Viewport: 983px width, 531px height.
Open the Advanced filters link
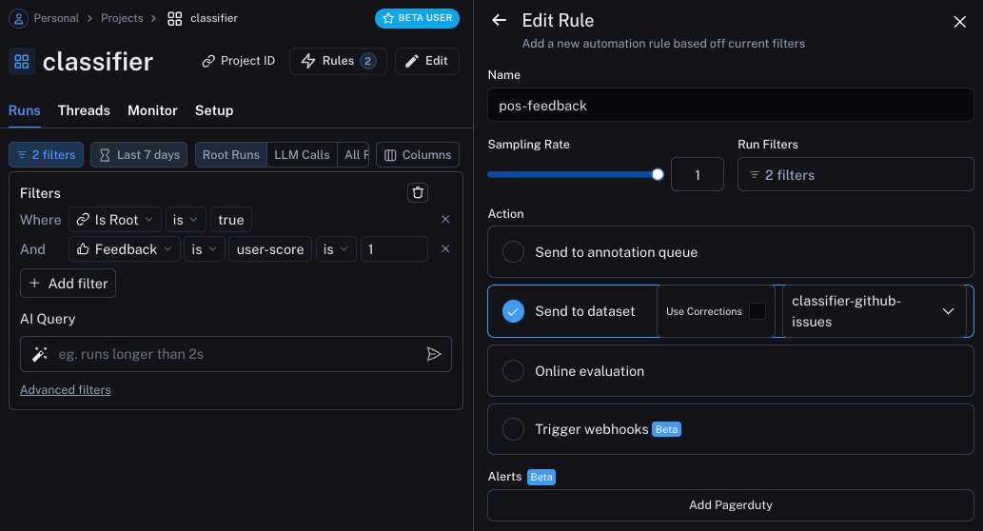point(66,390)
